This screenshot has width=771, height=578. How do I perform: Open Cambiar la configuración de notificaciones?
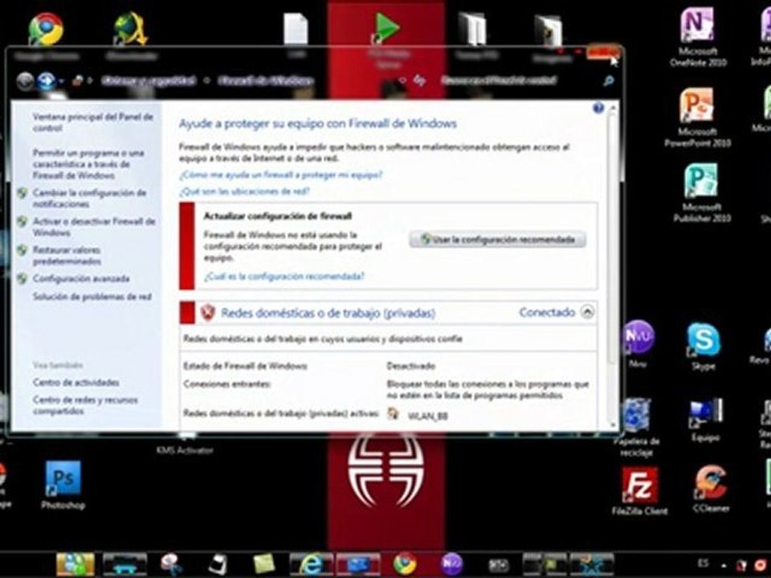89,198
